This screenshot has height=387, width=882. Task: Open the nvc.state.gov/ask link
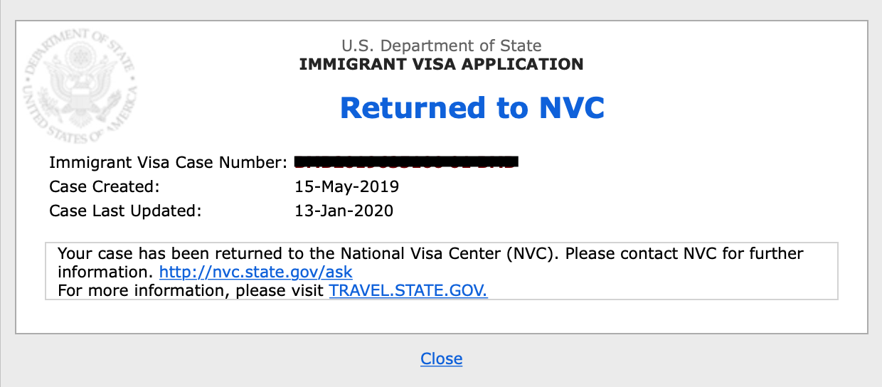coord(255,272)
